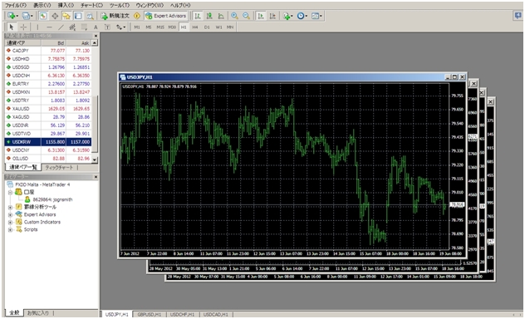Click the 新規注文 new order button
This screenshot has width=525, height=319.
[x=115, y=16]
